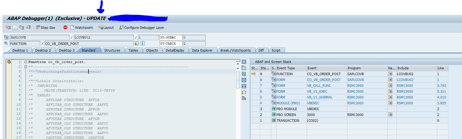Screen dimensions: 462x139
Task: Switch to the Desktop 2 tab
Action: [x=43, y=50]
